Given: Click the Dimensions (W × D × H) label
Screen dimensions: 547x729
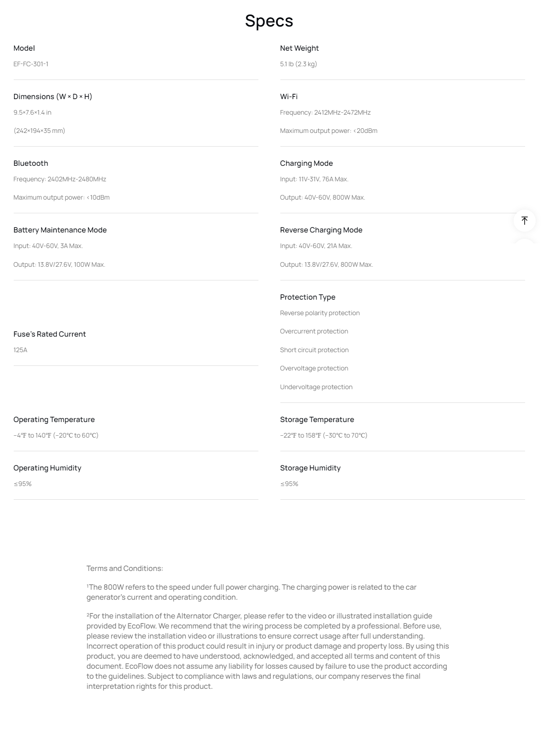Looking at the screenshot, I should [53, 97].
